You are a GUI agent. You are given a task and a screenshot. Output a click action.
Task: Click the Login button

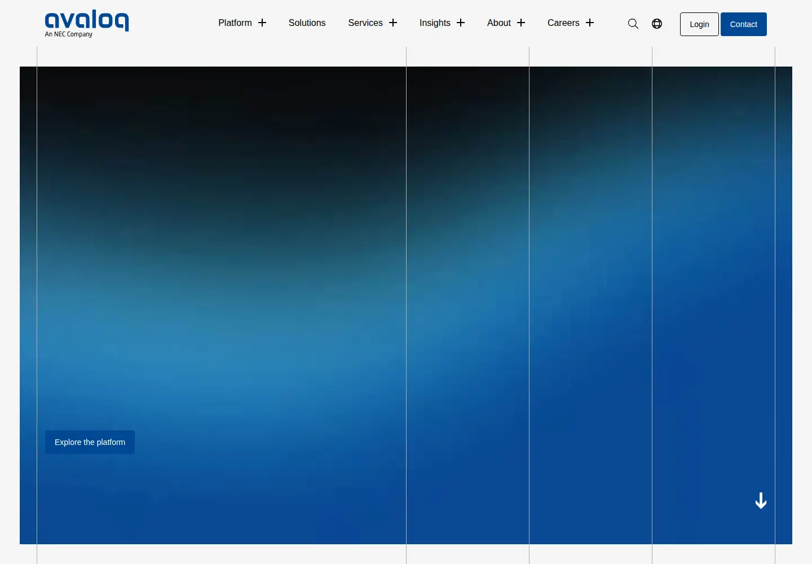coord(699,24)
